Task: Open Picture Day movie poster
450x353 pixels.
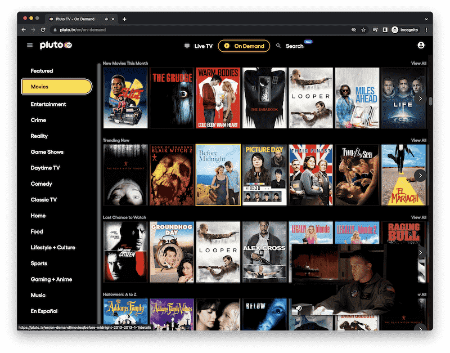Action: point(264,175)
